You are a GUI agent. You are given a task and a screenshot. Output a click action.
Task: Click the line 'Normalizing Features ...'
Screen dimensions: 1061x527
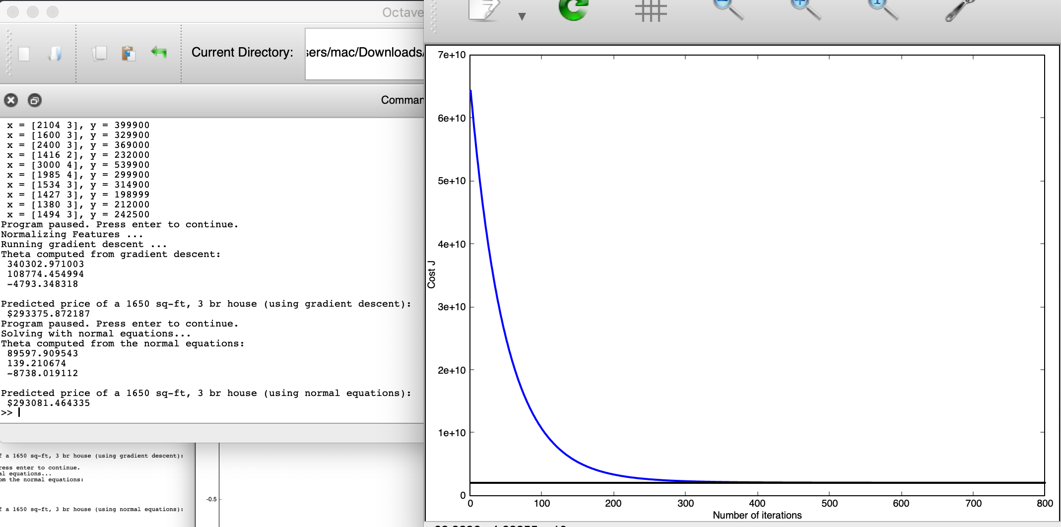pyautogui.click(x=72, y=234)
